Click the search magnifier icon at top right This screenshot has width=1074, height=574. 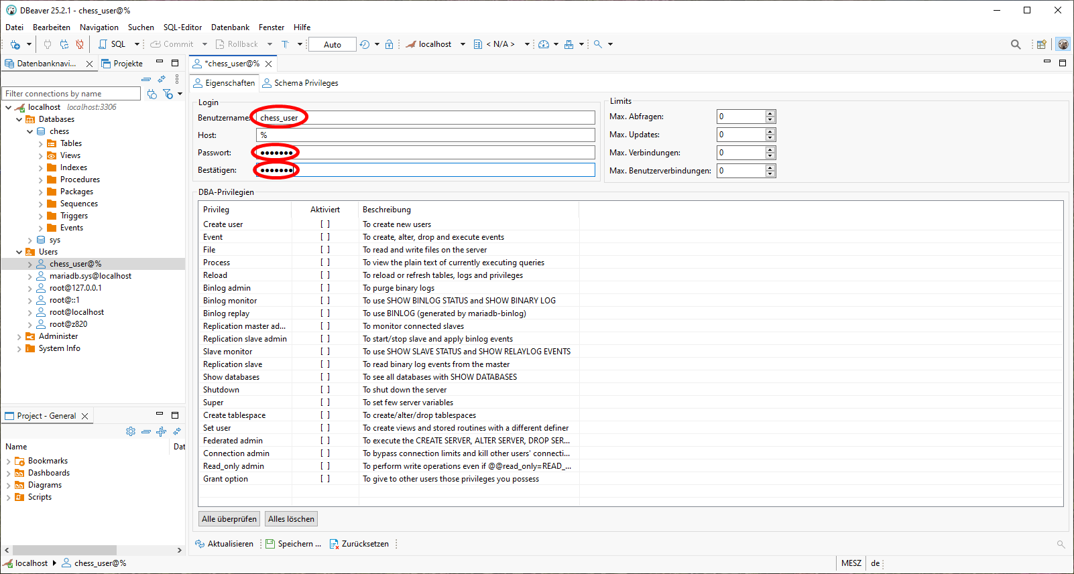pyautogui.click(x=1016, y=44)
